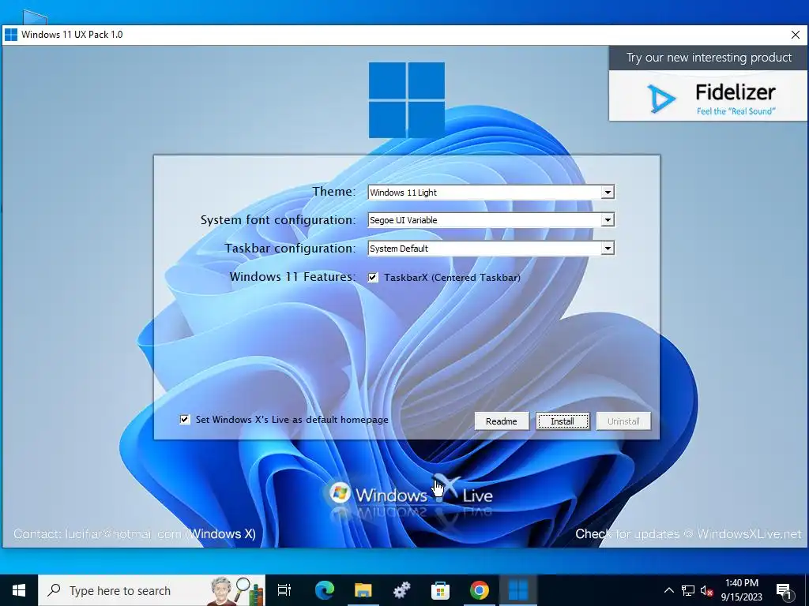Click Check for updates WindowsXLive.net link

[688, 534]
